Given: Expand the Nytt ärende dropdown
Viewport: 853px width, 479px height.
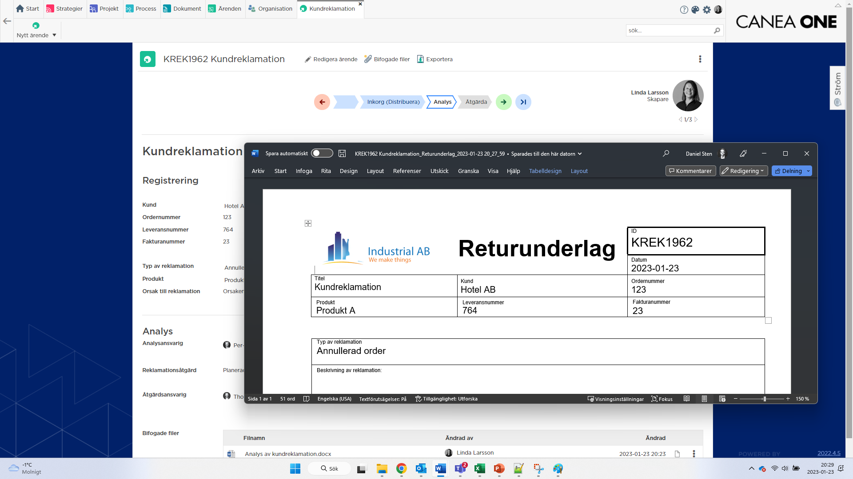Looking at the screenshot, I should (54, 35).
